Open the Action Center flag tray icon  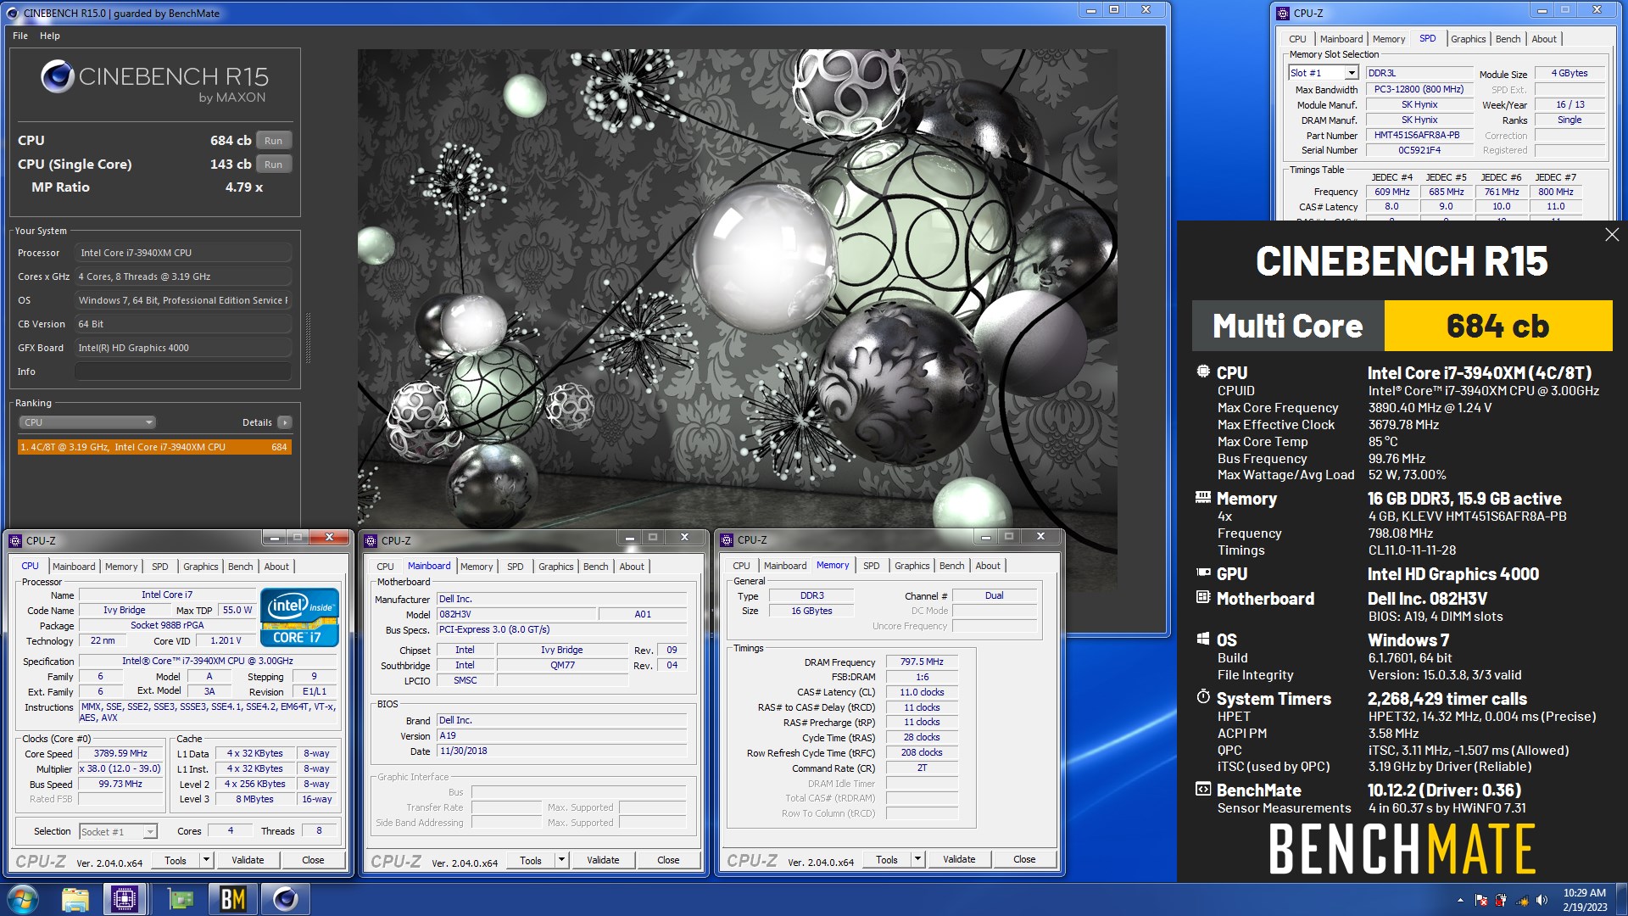(x=1480, y=900)
